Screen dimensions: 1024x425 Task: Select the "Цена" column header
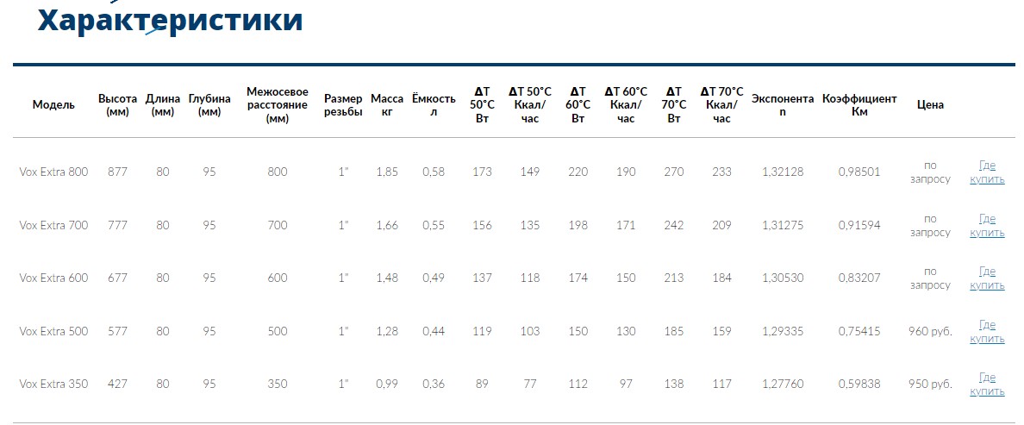(x=930, y=104)
